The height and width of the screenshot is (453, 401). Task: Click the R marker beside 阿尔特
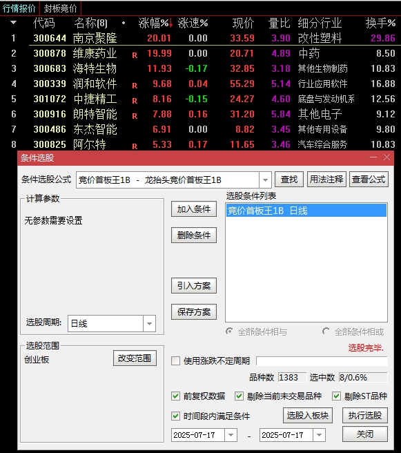[135, 146]
